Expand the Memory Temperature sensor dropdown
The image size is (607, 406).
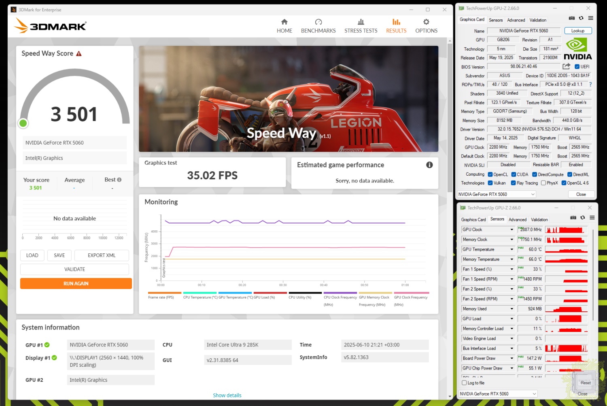coord(511,259)
